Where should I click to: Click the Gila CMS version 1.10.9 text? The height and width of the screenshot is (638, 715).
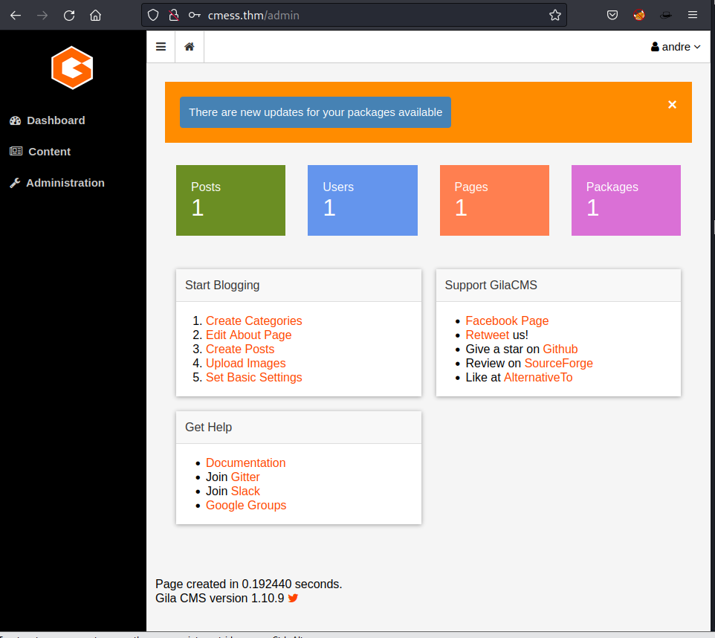click(x=220, y=598)
